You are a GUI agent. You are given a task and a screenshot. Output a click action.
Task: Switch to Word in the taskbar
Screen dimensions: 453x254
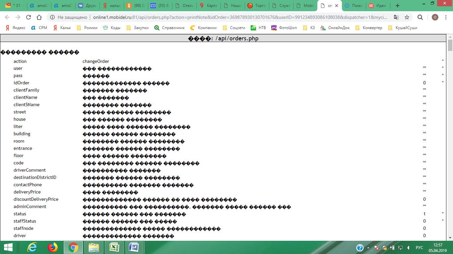[x=135, y=247]
